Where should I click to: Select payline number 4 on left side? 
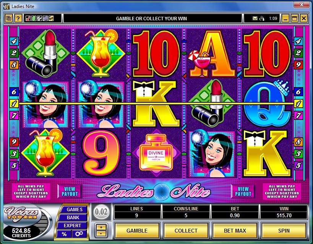(14, 41)
